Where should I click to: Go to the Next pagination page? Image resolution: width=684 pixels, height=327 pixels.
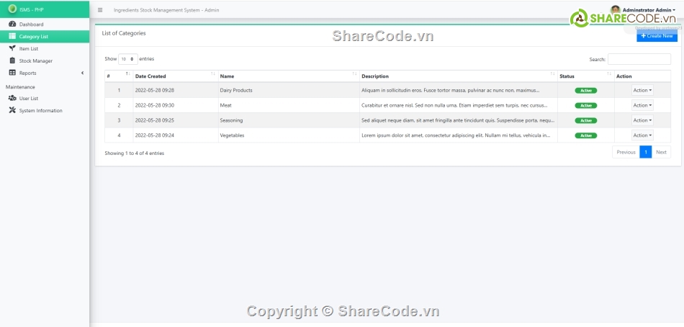pos(661,152)
